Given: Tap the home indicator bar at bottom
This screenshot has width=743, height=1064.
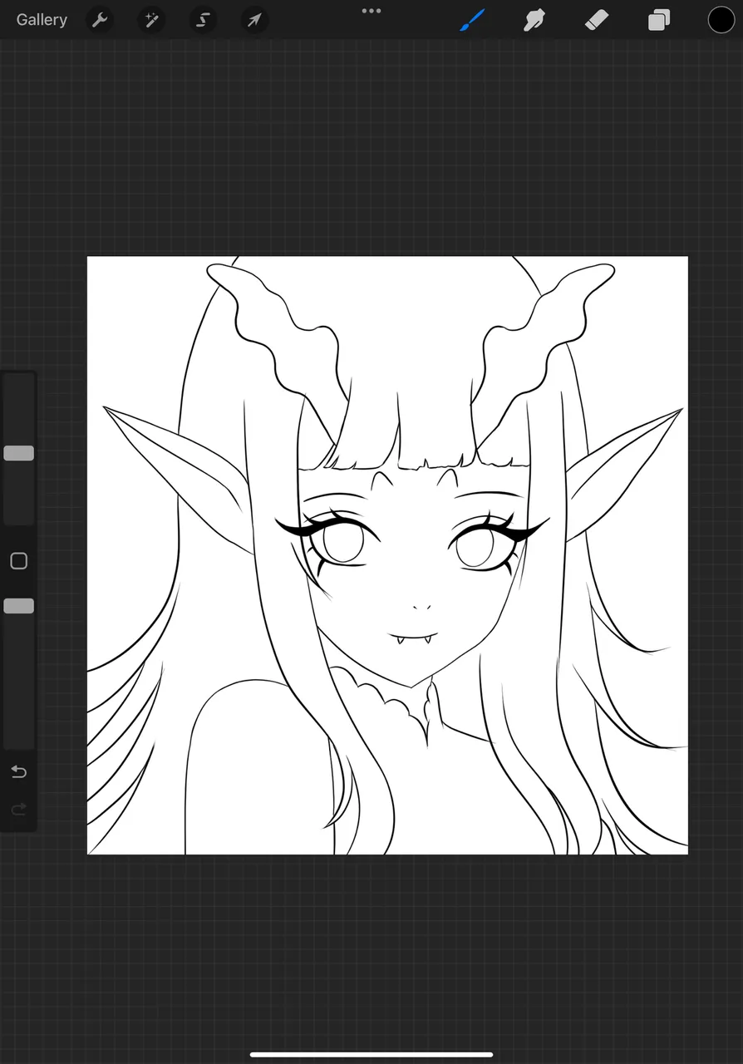Looking at the screenshot, I should [371, 1055].
